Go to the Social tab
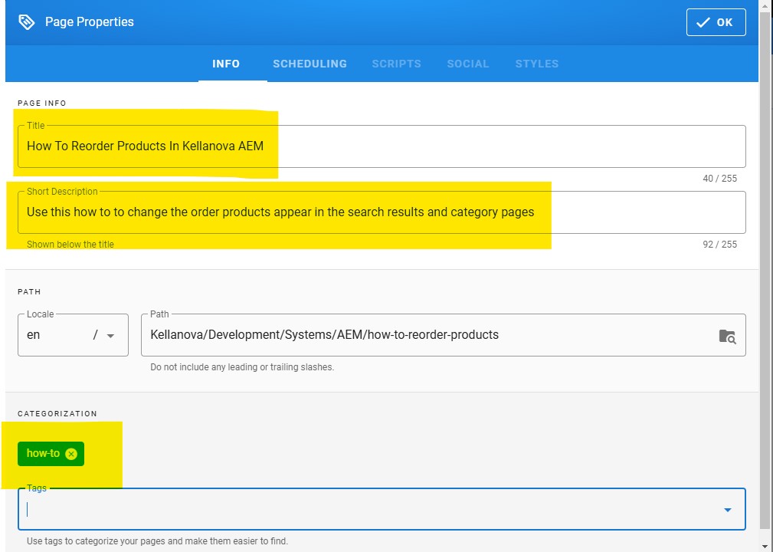 467,64
